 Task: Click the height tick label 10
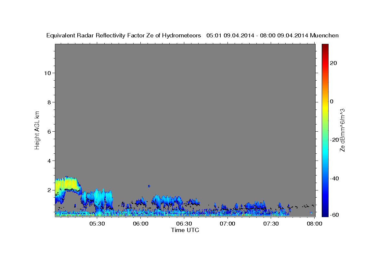[x=47, y=73]
